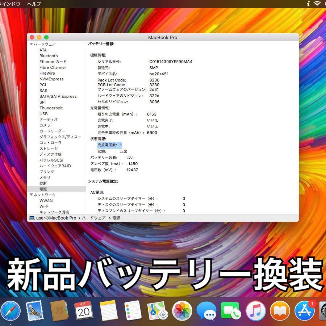This screenshot has width=326, height=326.
Task: Select SATA/SATA Express in the sidebar
Action: (x=58, y=96)
